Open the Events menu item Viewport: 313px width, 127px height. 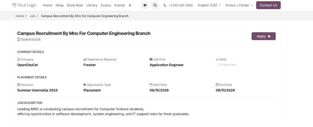pos(120,5)
